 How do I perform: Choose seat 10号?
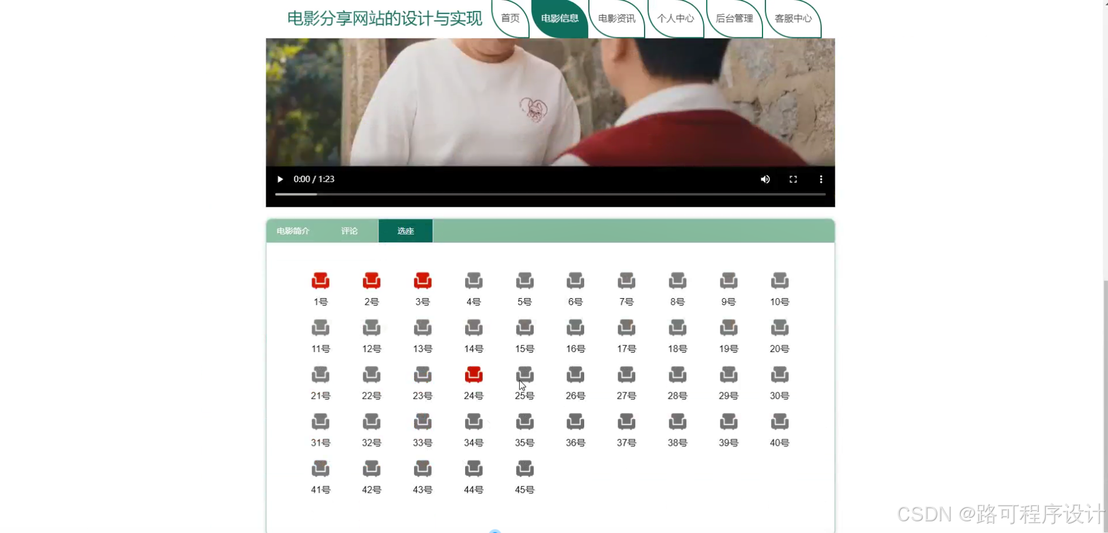780,281
